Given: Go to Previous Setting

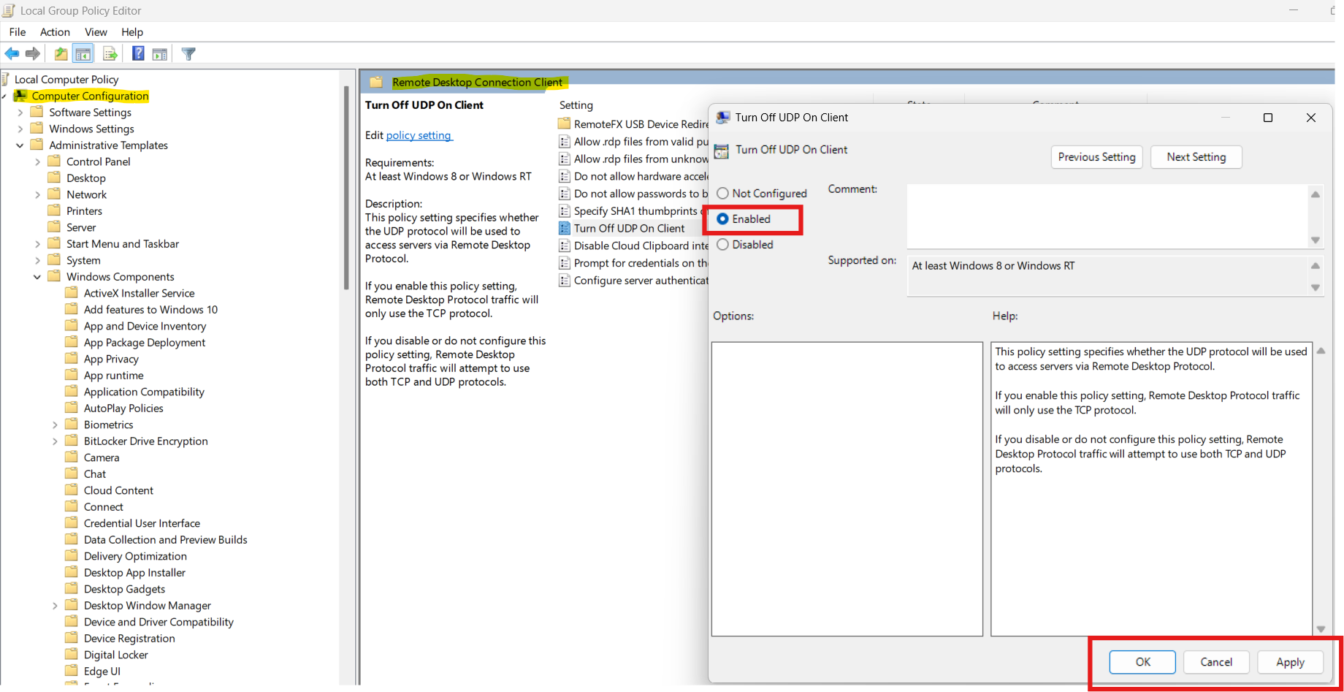Looking at the screenshot, I should point(1096,157).
